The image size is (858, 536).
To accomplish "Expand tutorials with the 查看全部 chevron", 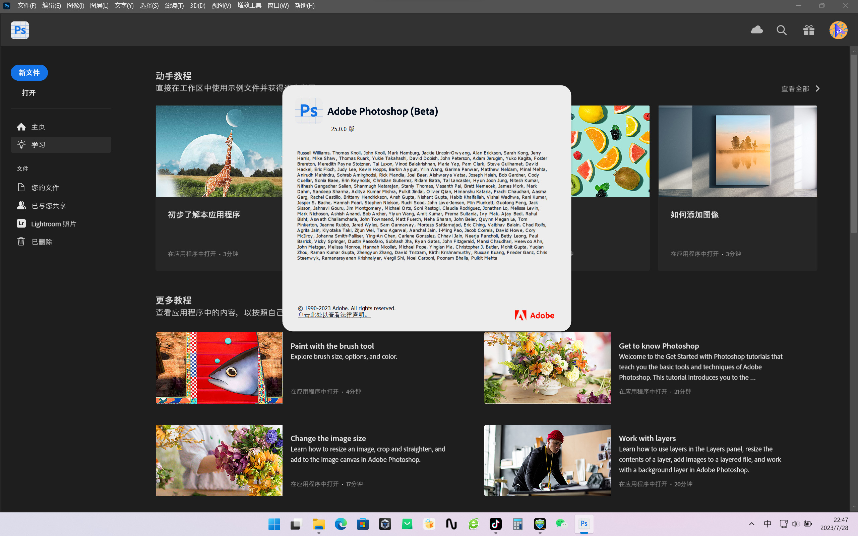I will coord(817,89).
